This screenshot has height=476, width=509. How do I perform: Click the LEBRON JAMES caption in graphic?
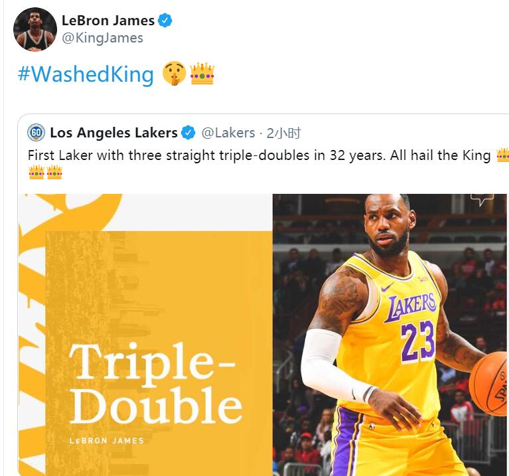point(106,441)
